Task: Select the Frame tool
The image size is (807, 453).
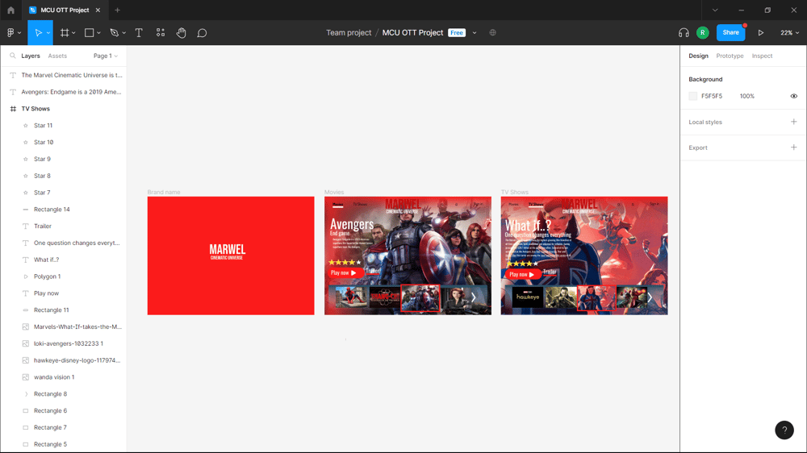Action: [65, 32]
